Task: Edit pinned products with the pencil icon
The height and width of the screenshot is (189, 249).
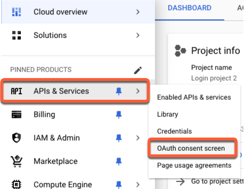Action: point(138,70)
